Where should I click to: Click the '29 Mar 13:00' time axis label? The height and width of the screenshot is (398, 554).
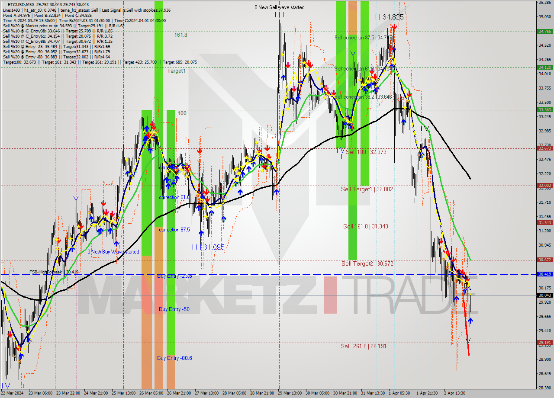(x=290, y=393)
